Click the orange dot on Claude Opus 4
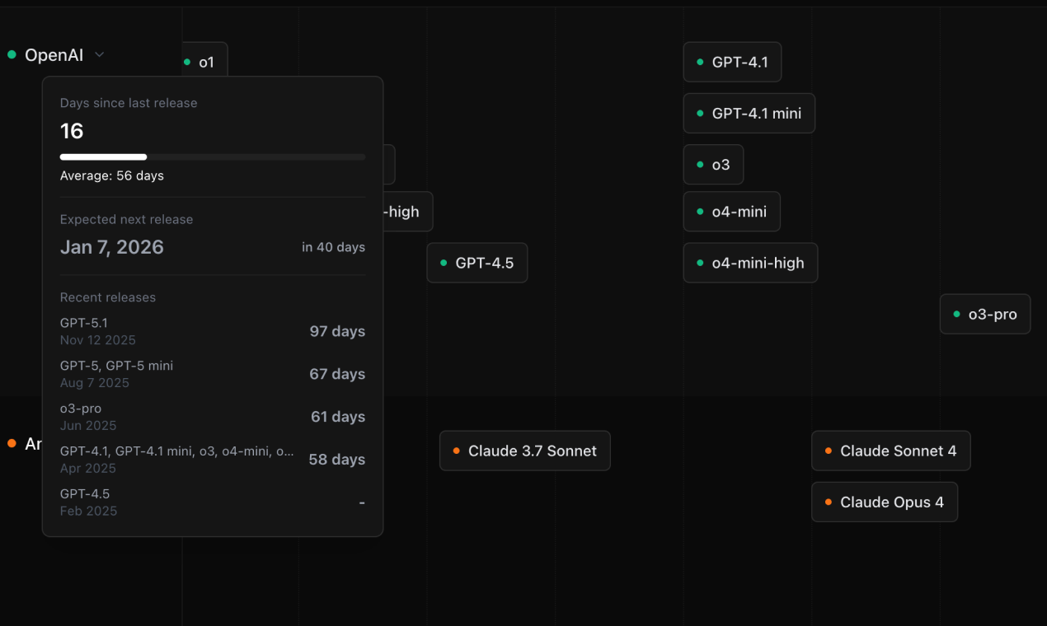The image size is (1047, 626). (829, 502)
